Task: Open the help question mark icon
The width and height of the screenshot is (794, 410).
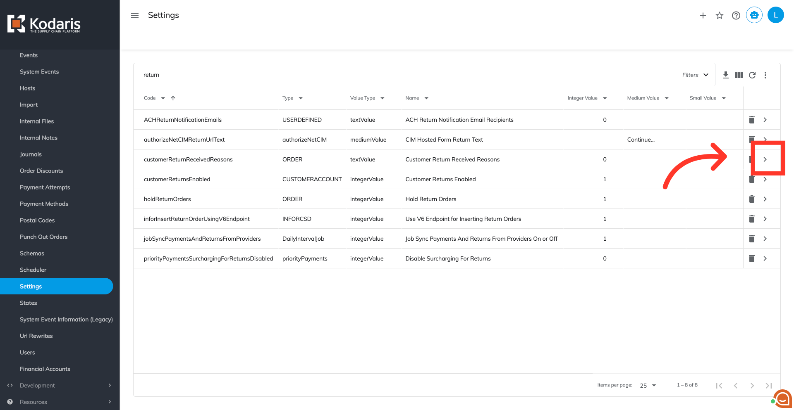Action: pos(736,15)
